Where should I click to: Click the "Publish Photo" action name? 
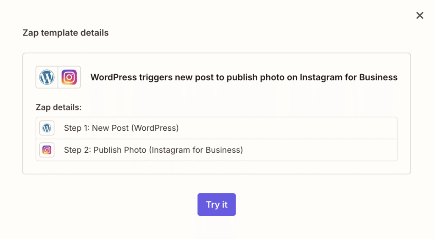[x=120, y=150]
